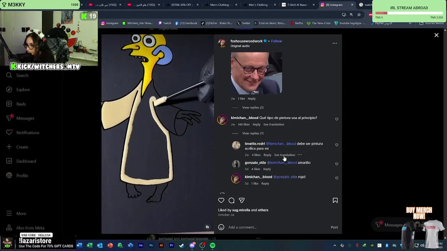See translation of kimichan._.blood's comment
This screenshot has width=447, height=251.
[273, 124]
